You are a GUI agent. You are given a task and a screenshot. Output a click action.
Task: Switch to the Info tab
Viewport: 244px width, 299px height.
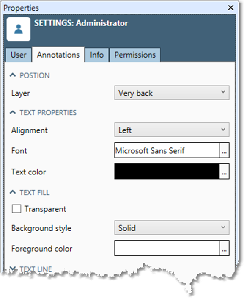click(x=97, y=55)
